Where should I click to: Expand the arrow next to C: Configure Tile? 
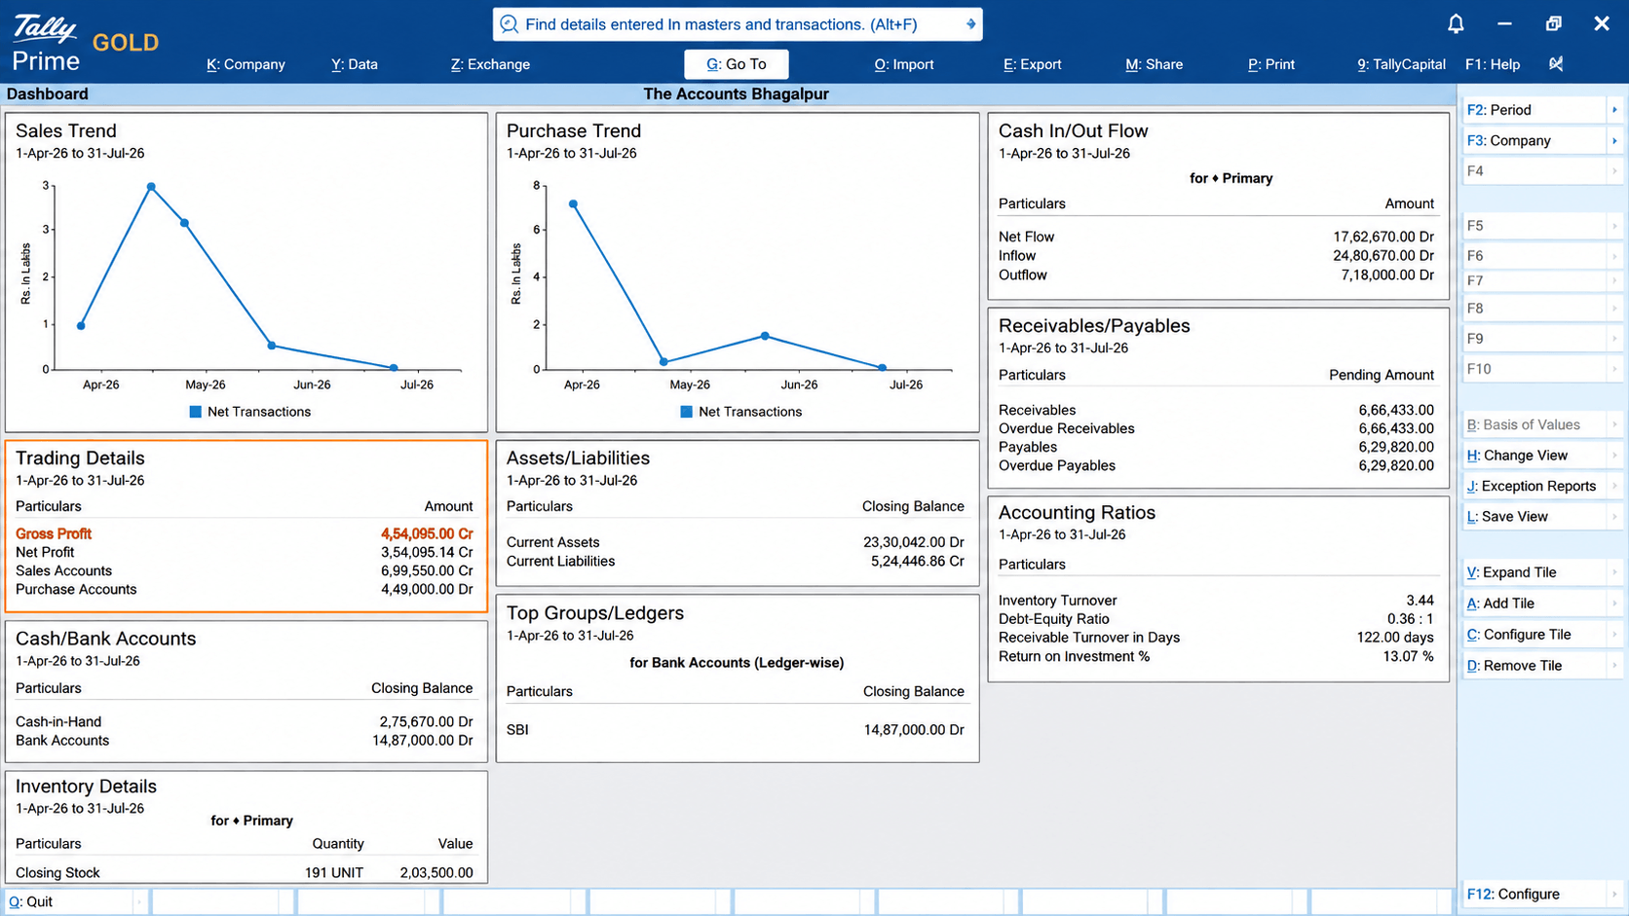pos(1614,635)
